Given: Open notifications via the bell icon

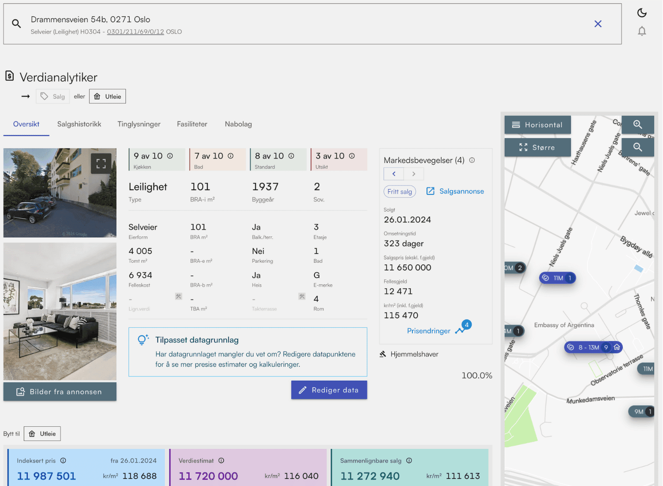Looking at the screenshot, I should pos(642,31).
